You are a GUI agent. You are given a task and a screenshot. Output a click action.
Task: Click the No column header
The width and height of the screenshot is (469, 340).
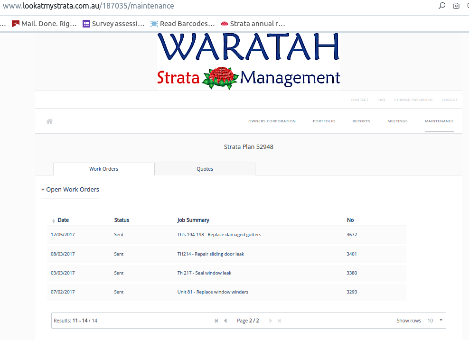point(350,220)
